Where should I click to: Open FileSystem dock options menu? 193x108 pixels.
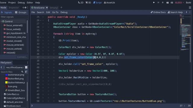coord(28,63)
